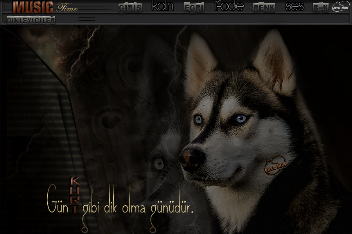Open the DINLEYICILER listeners tab

(x=31, y=20)
